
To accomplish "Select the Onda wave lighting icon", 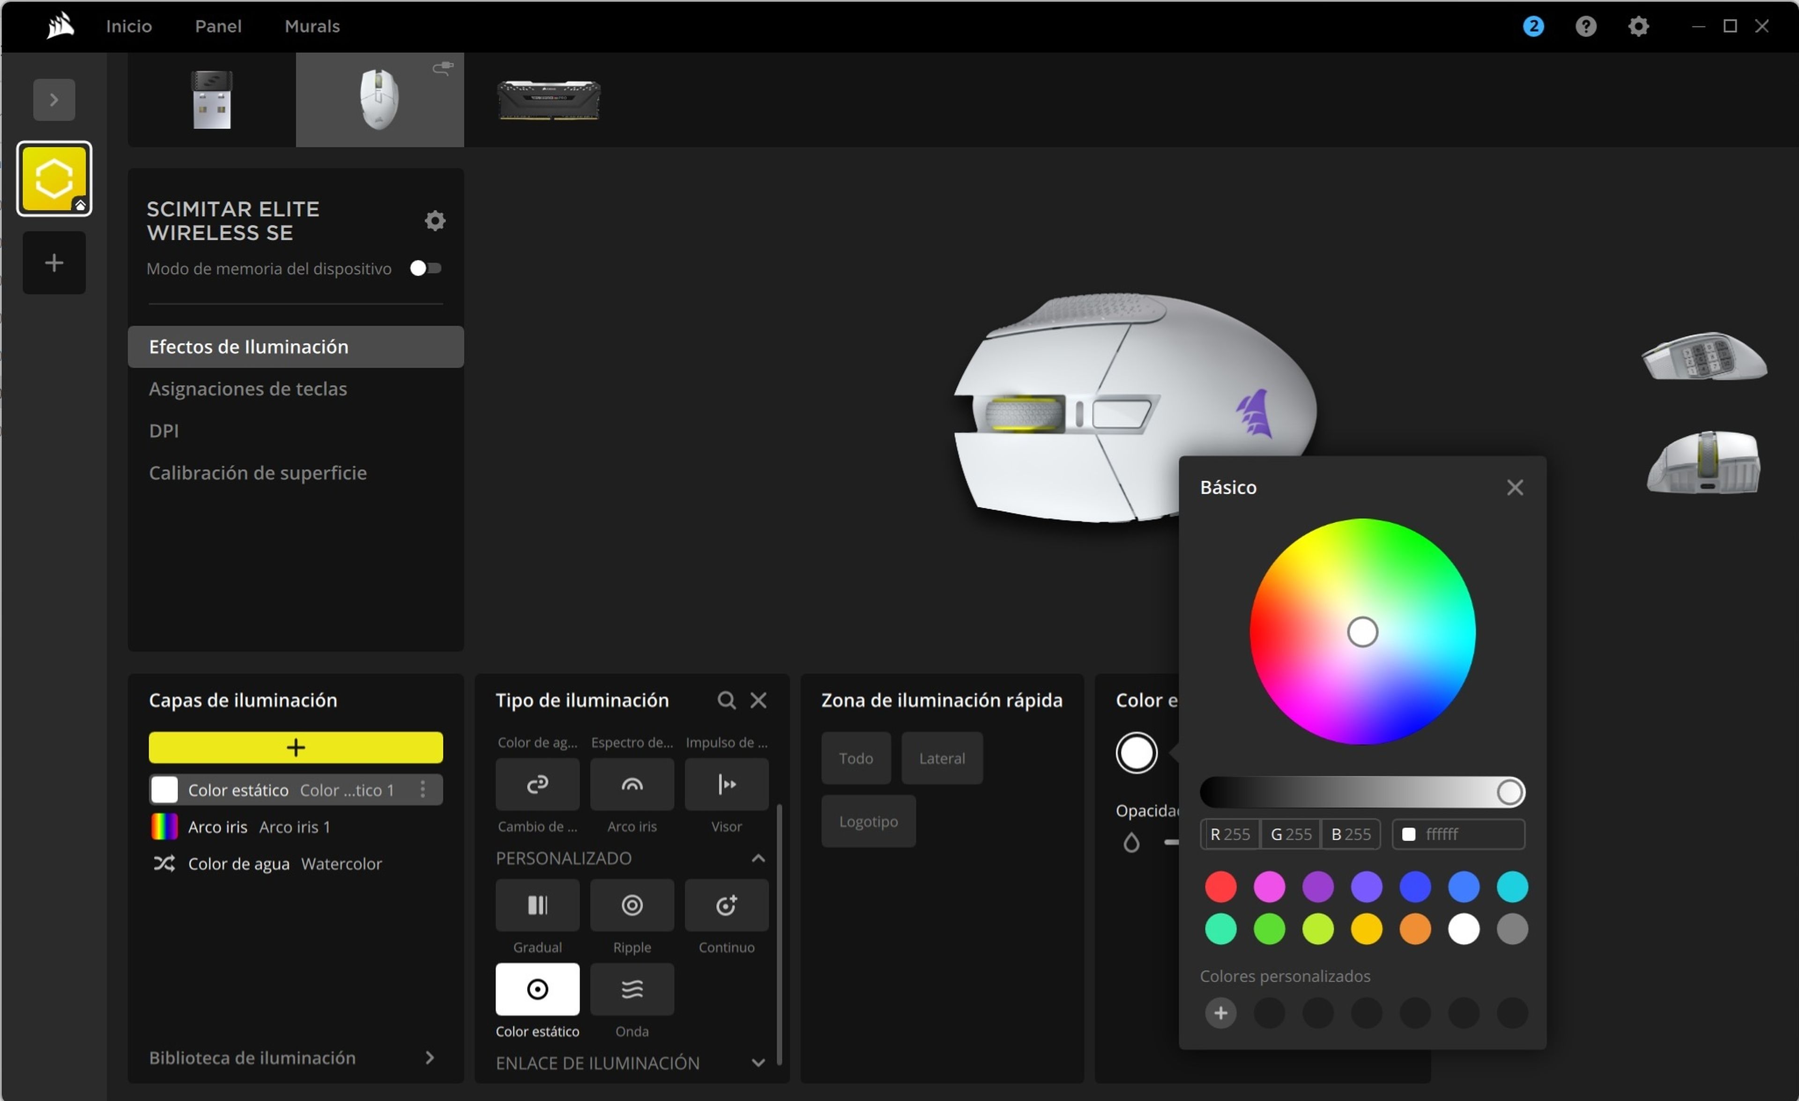I will point(632,989).
